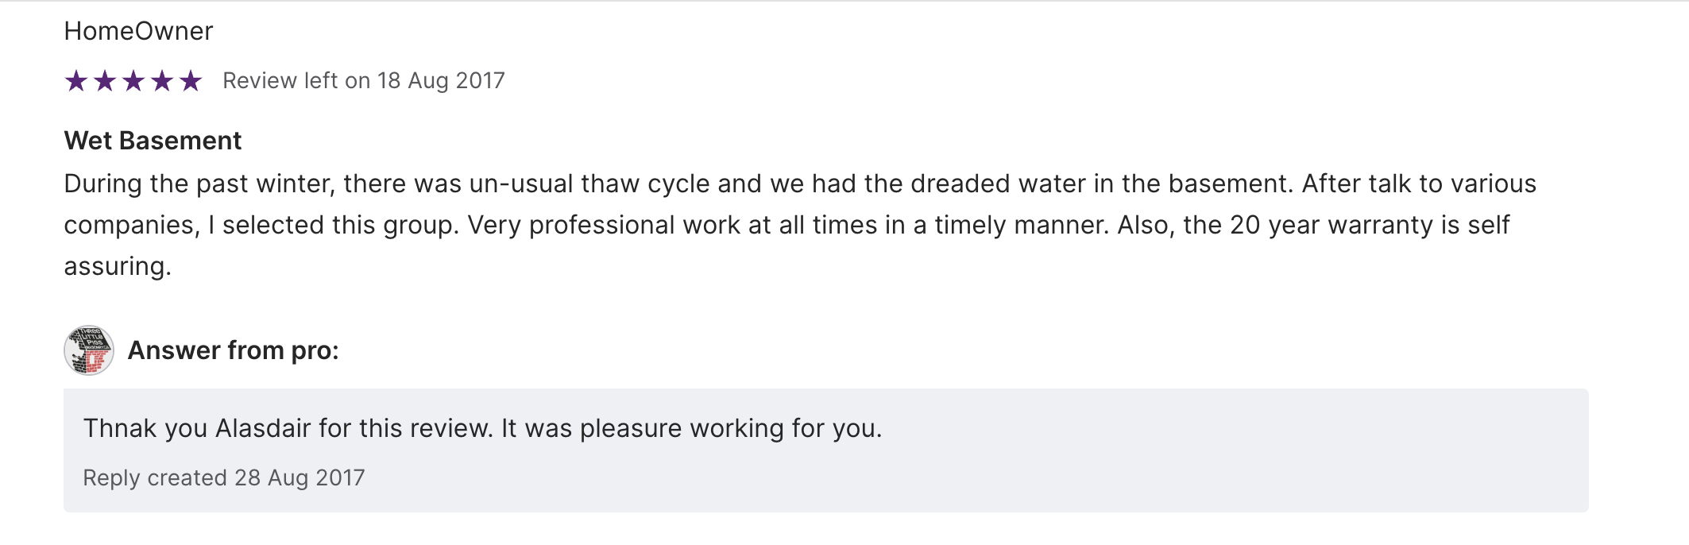This screenshot has height=545, width=1689.
Task: Click 'Reply created 28 Aug 2017' timestamp
Action: [x=223, y=477]
